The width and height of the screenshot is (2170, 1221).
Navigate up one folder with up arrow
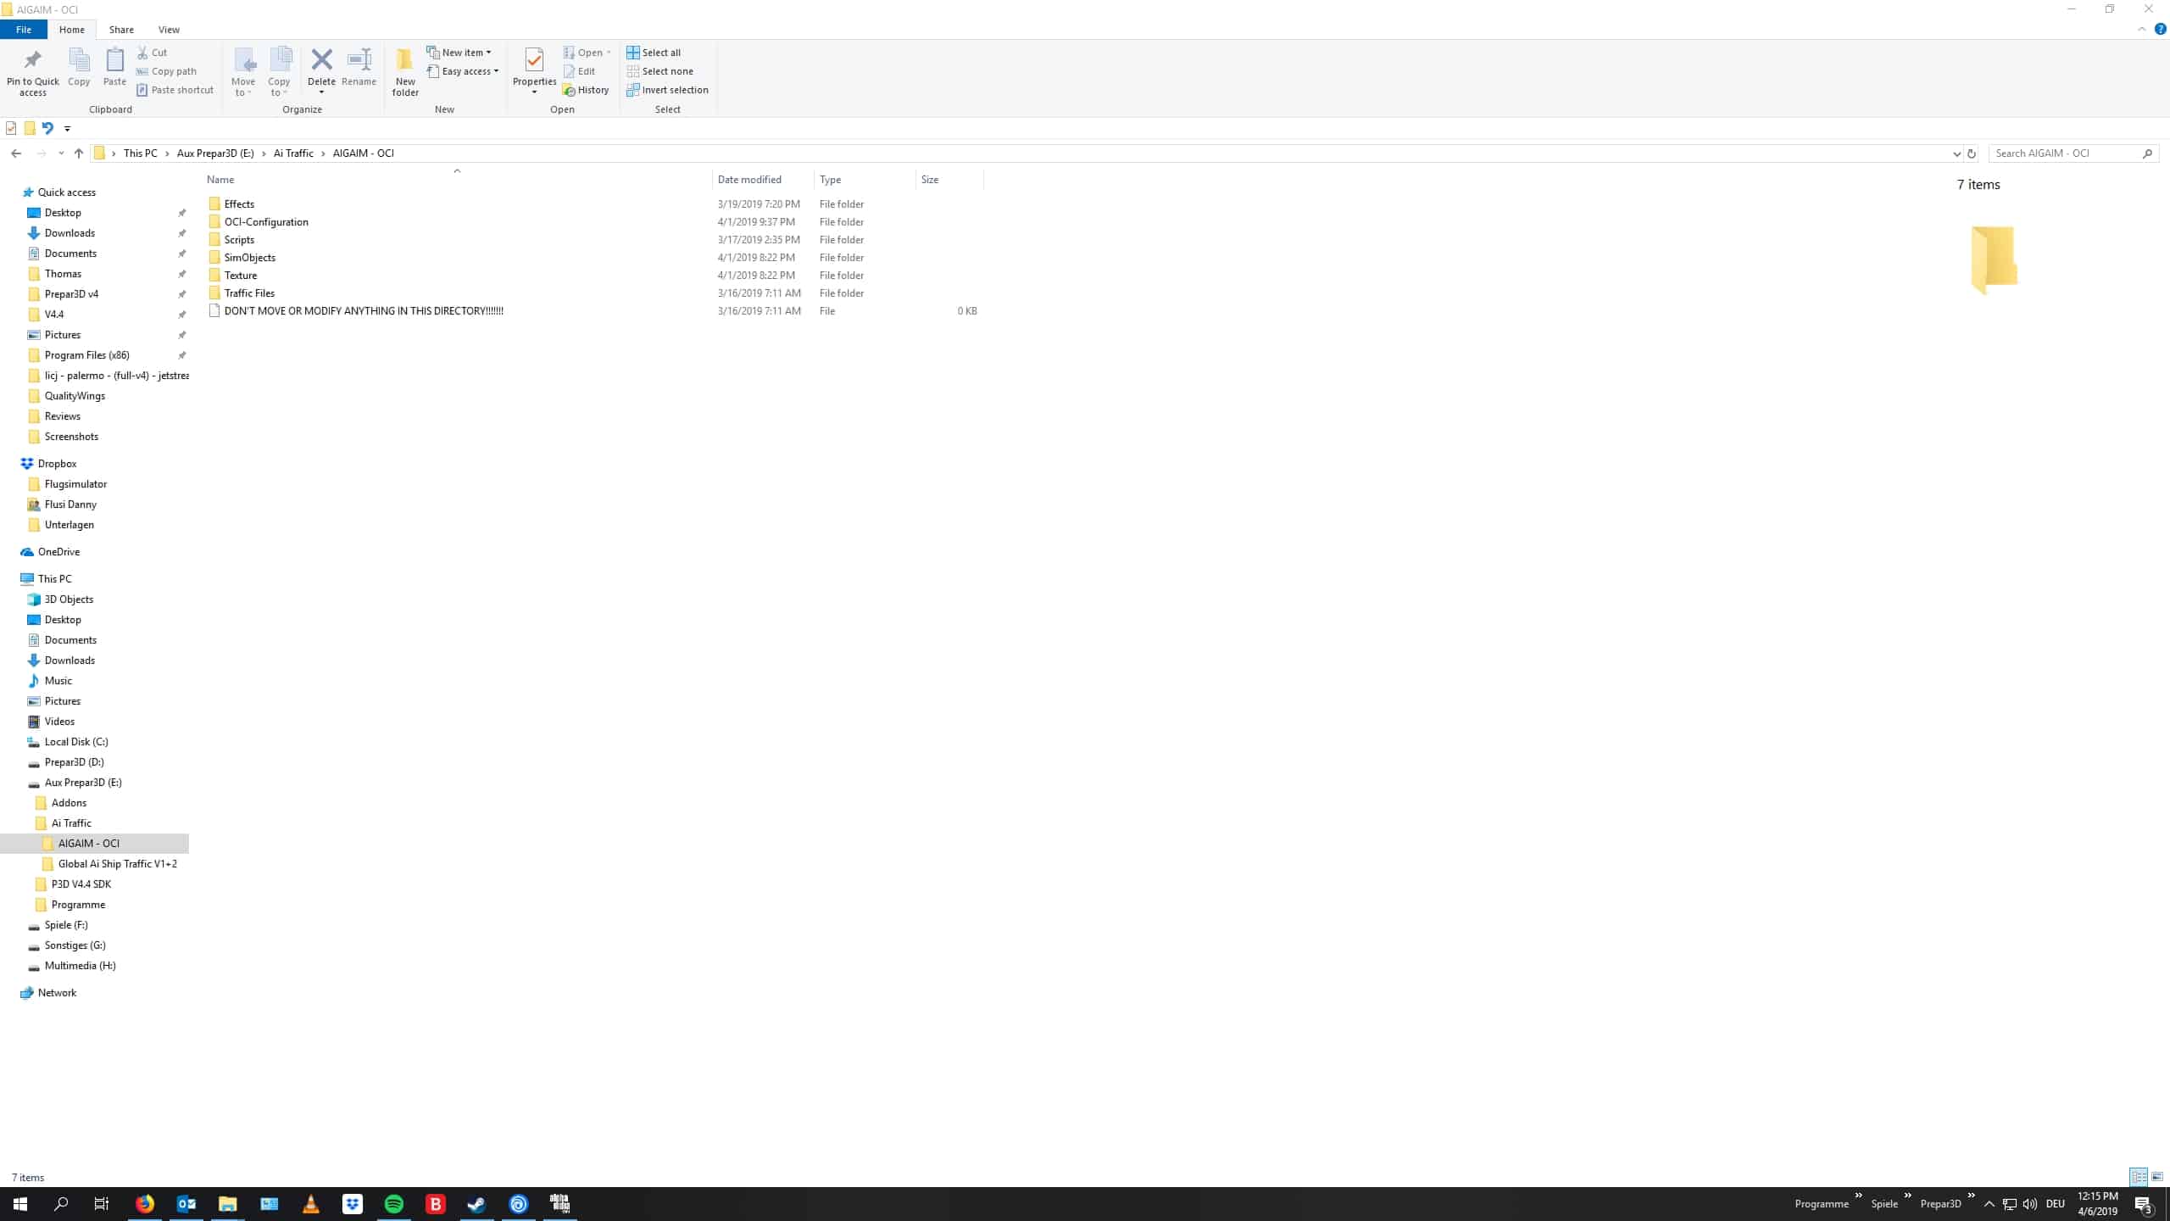click(x=79, y=153)
